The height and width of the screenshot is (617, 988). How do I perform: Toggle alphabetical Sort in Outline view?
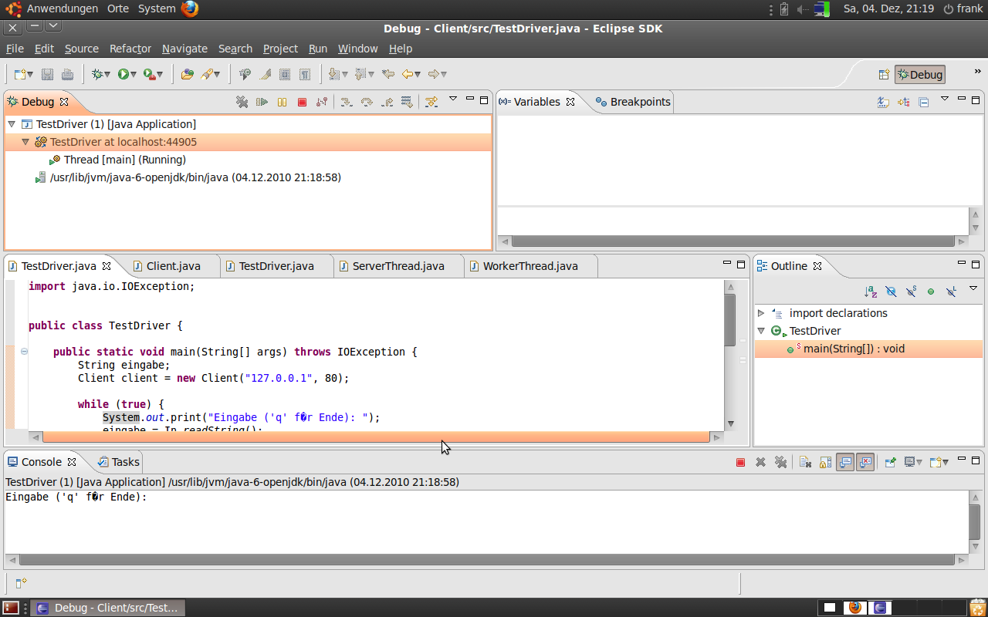pos(871,292)
